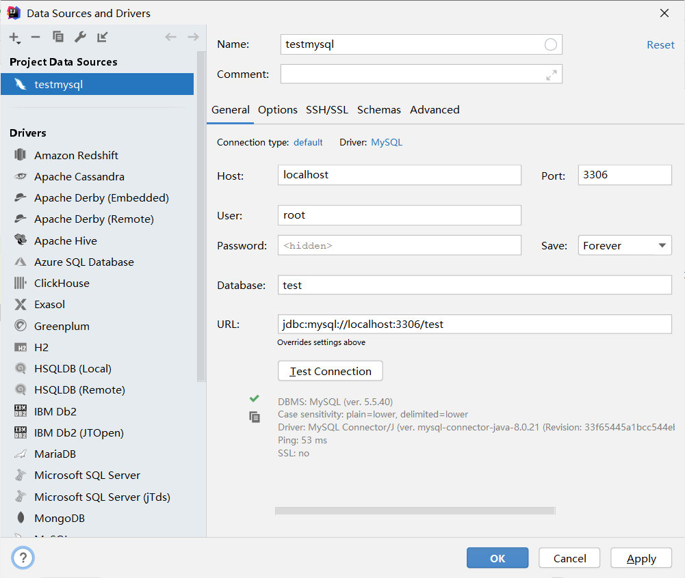Expand the Comment field with the arrows icon
Screen dimensions: 685x578
coord(552,75)
